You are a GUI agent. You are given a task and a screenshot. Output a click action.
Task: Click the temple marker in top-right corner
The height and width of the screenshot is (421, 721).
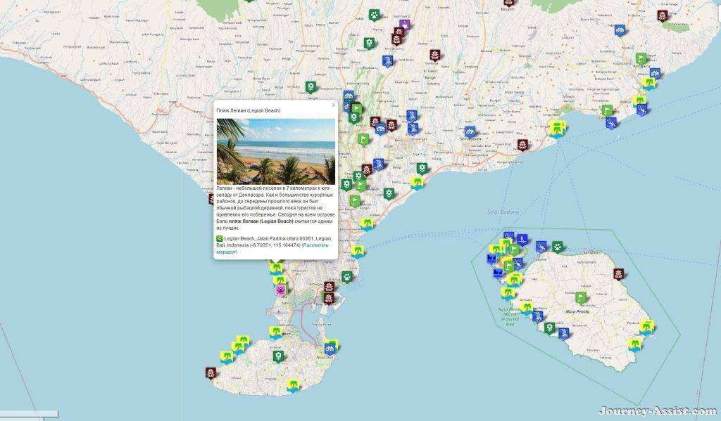click(x=663, y=15)
